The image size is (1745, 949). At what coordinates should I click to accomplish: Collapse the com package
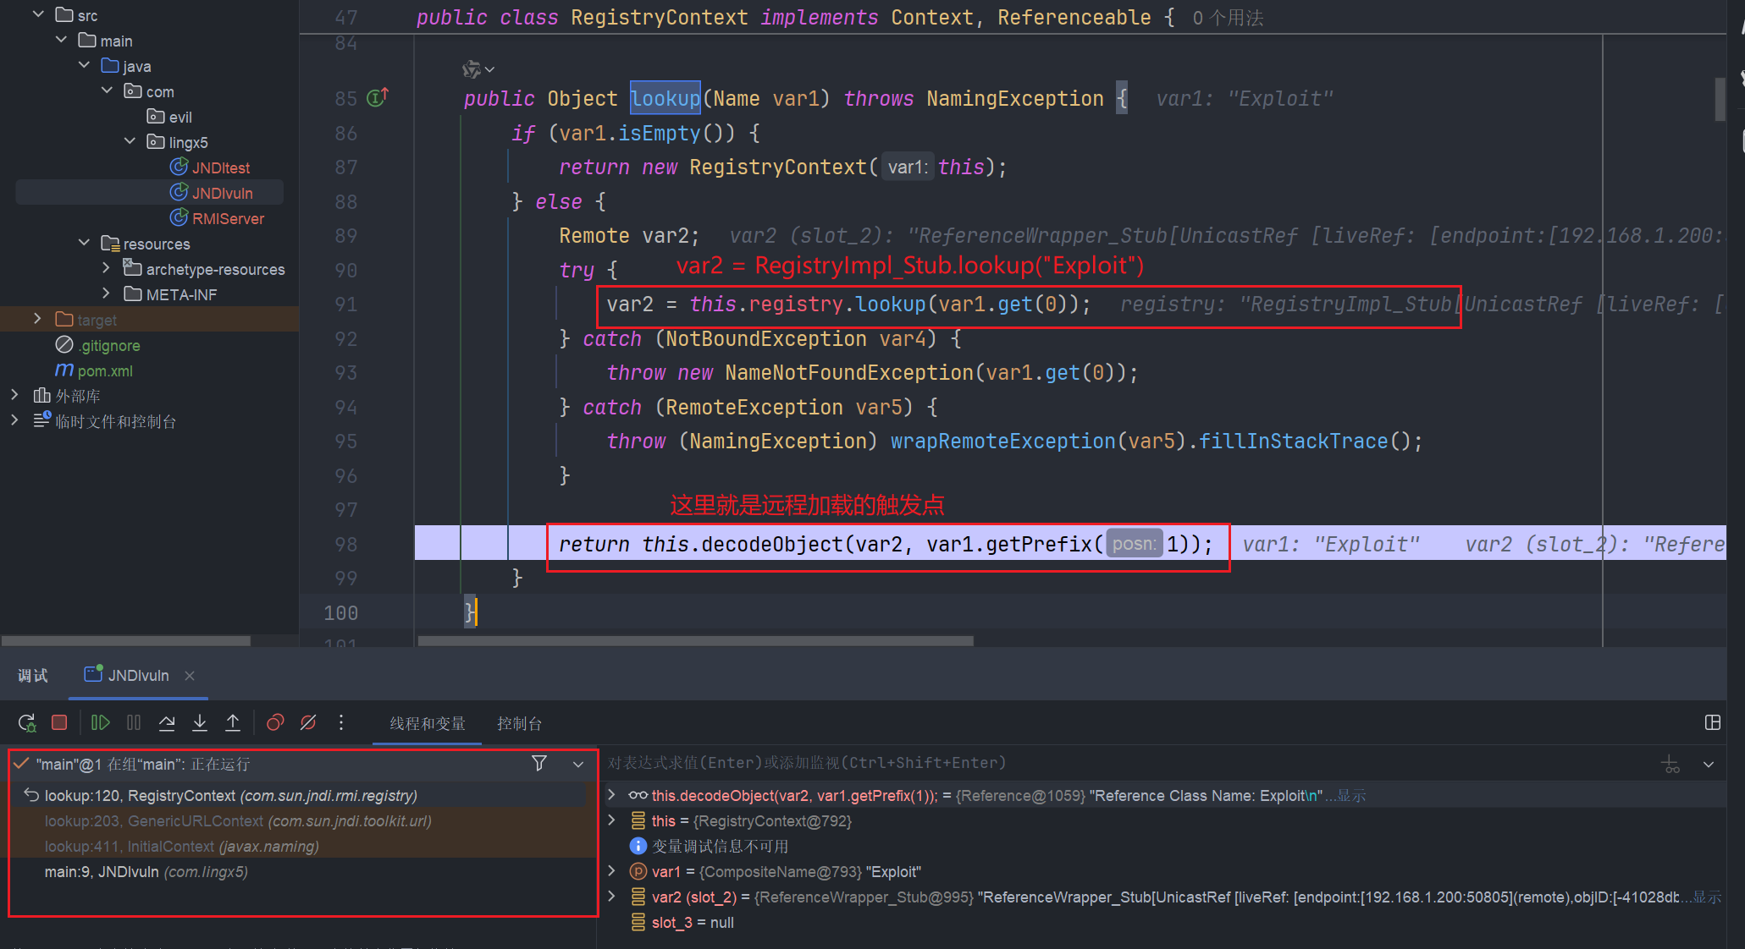coord(107,91)
